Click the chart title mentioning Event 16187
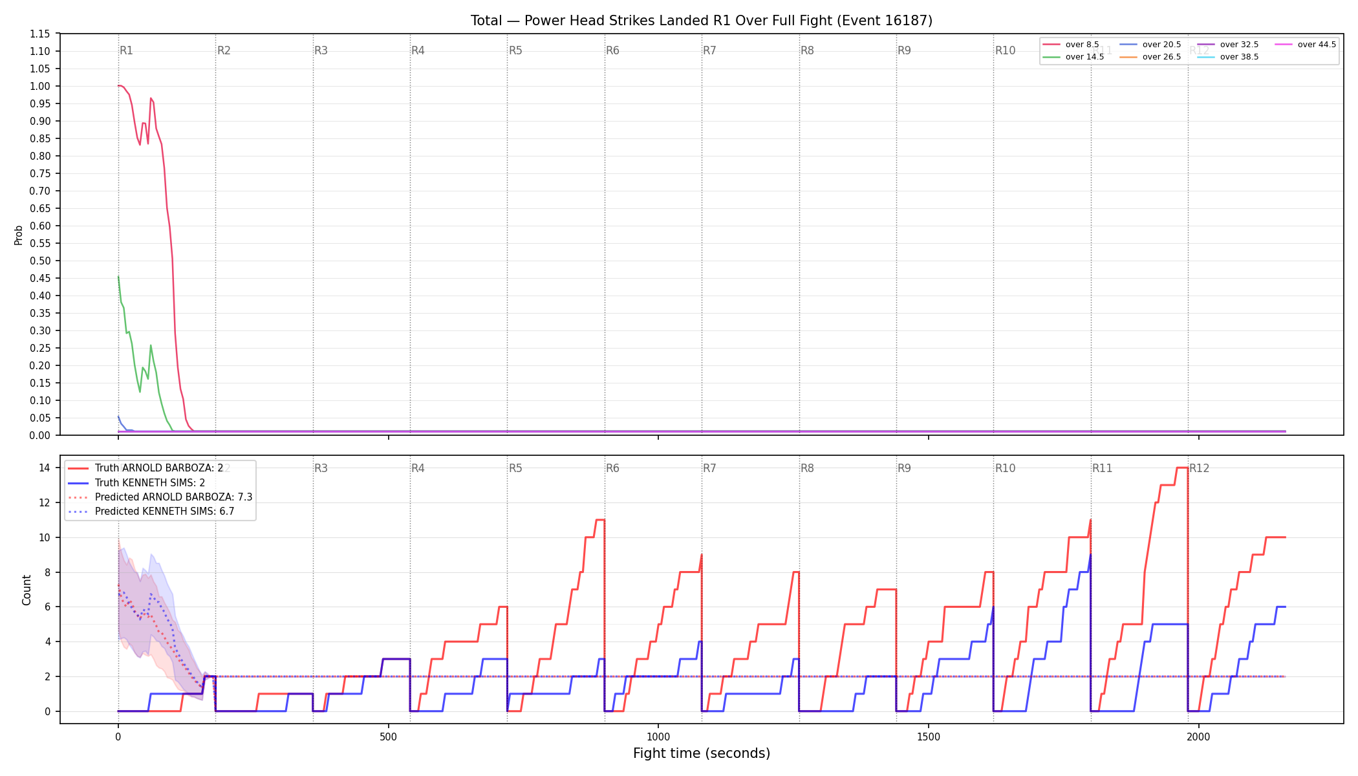Viewport: 1358px width, 776px height. (702, 21)
